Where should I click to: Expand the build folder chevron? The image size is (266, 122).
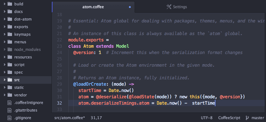tap(4, 4)
